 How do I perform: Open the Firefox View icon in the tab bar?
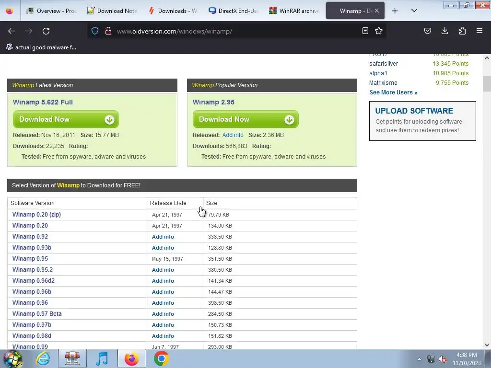click(10, 11)
